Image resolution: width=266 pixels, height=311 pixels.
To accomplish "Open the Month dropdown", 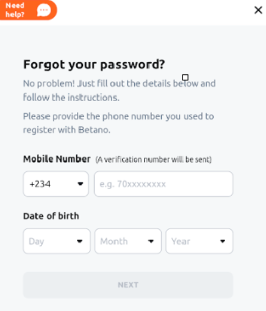I will tap(128, 241).
